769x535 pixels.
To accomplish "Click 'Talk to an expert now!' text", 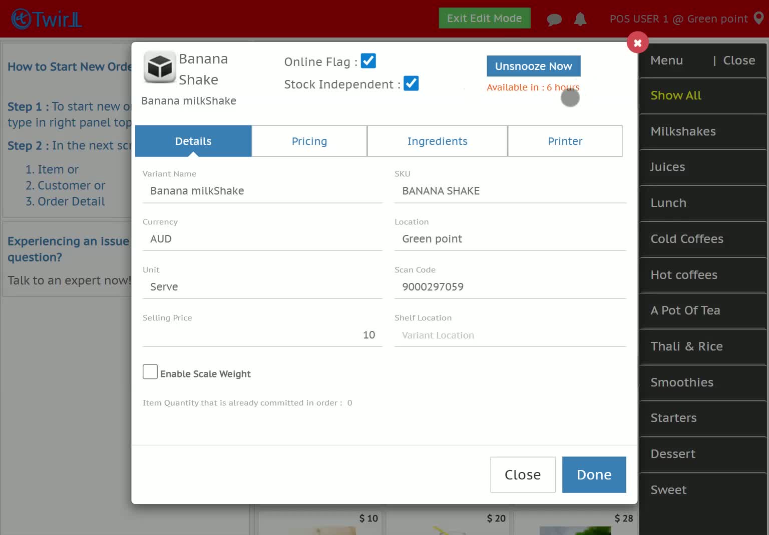I will [69, 280].
